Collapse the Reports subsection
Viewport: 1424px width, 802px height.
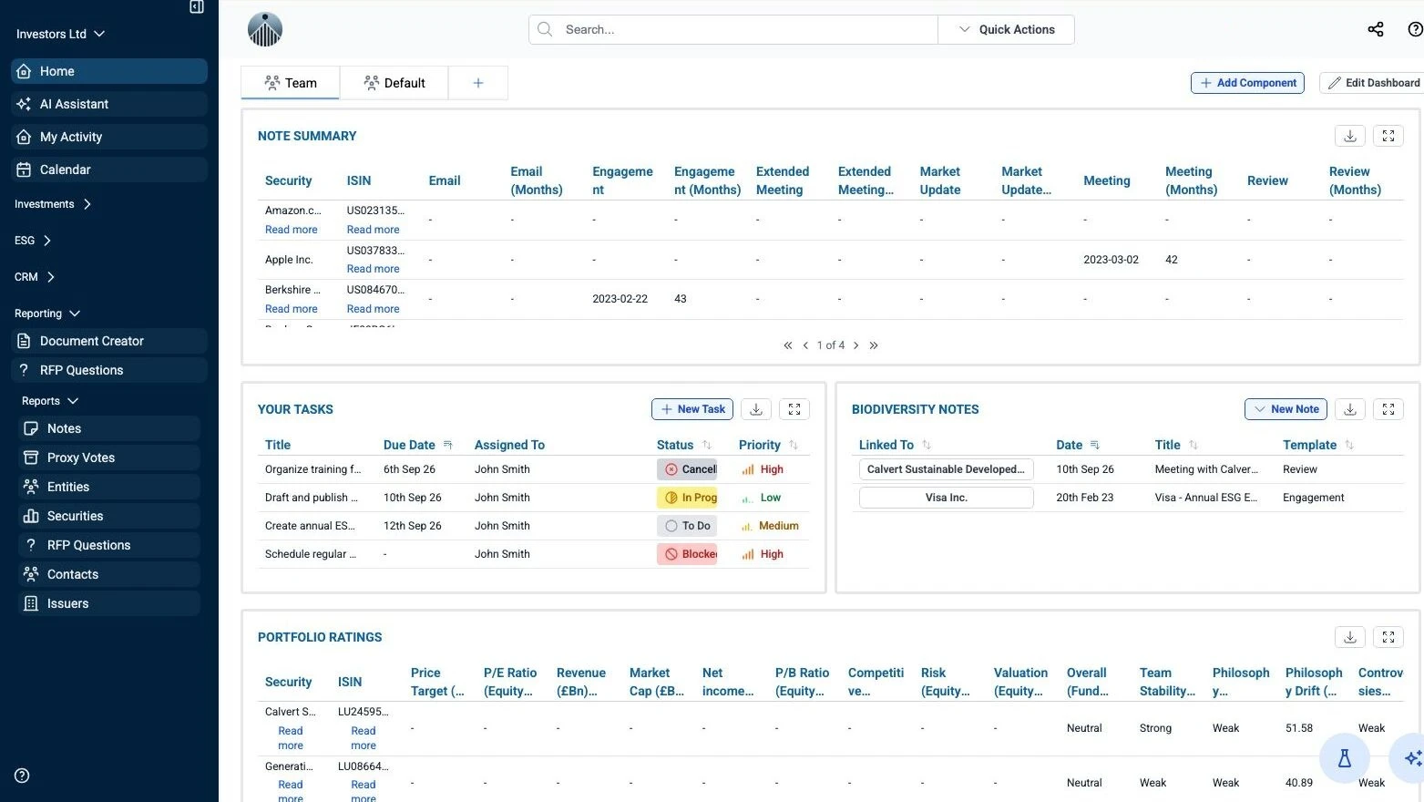pos(50,401)
